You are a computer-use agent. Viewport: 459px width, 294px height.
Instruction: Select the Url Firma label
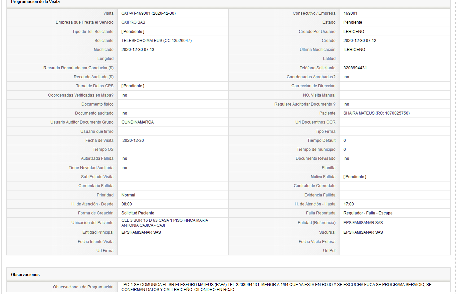[105, 251]
